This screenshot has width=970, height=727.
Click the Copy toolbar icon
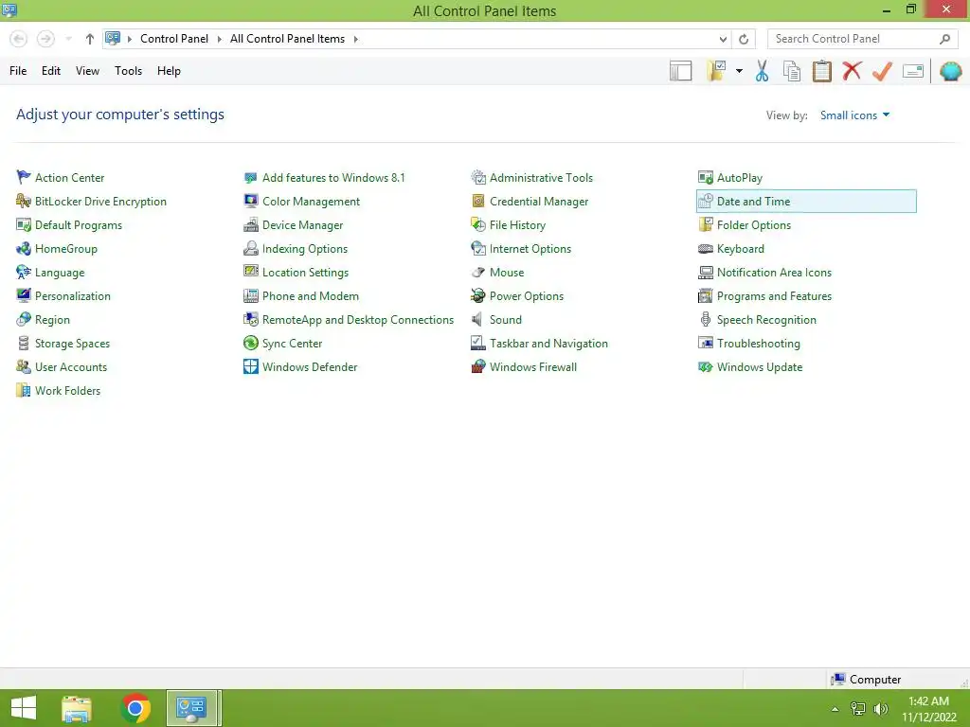pos(791,71)
